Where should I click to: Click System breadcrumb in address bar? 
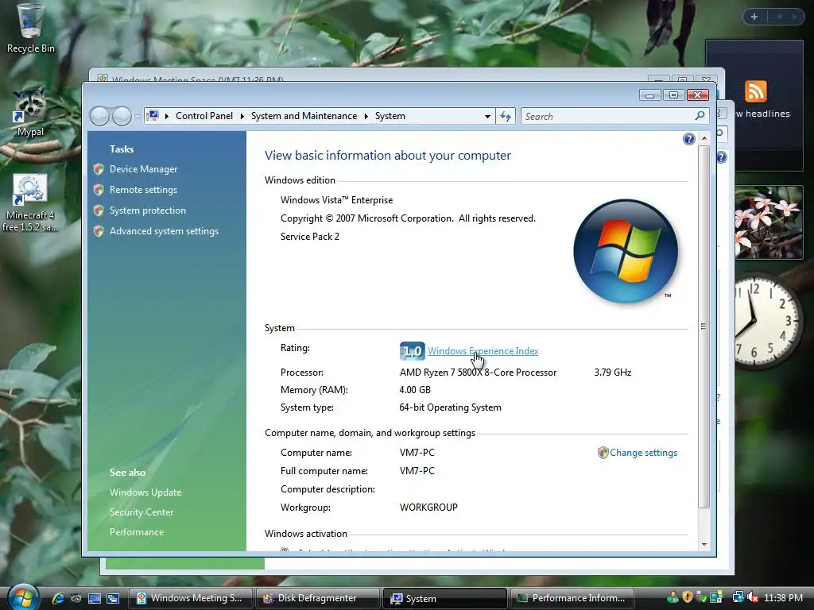[390, 116]
